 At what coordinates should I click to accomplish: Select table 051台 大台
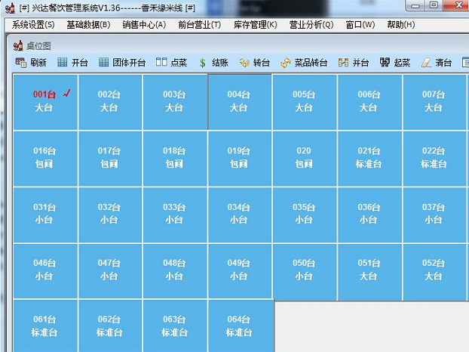pos(369,271)
